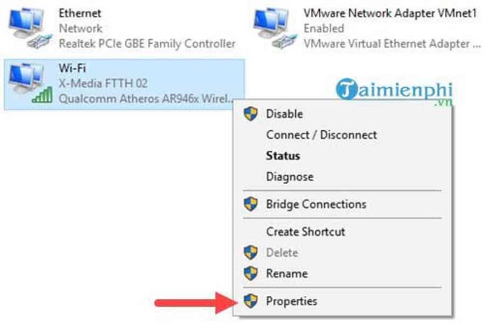Select the Ethernet adapter icon
The image size is (485, 325).
[29, 28]
